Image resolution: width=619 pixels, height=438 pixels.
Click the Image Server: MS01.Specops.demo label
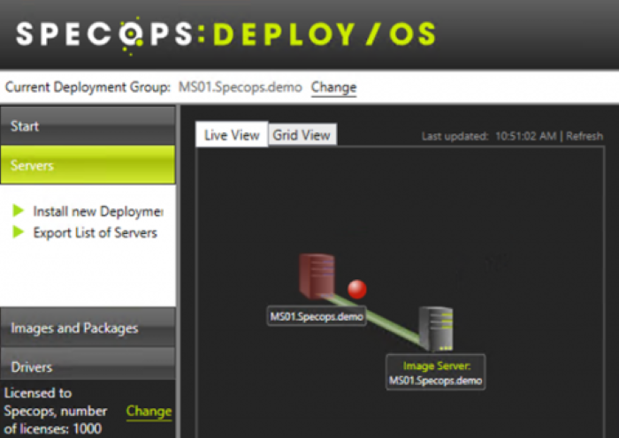pyautogui.click(x=435, y=373)
